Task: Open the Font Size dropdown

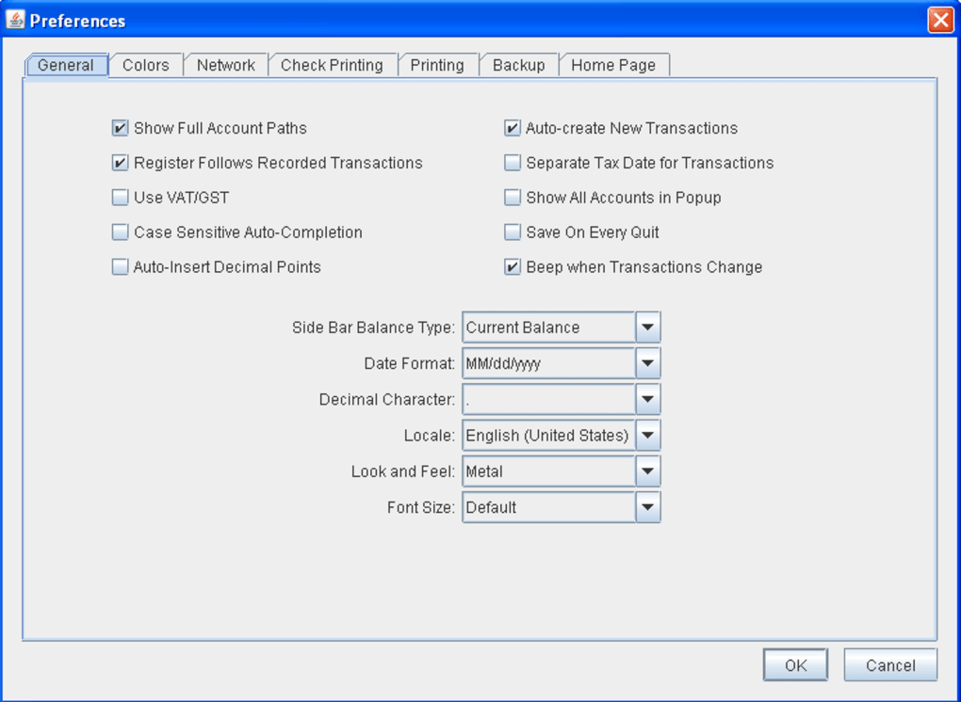Action: (647, 507)
